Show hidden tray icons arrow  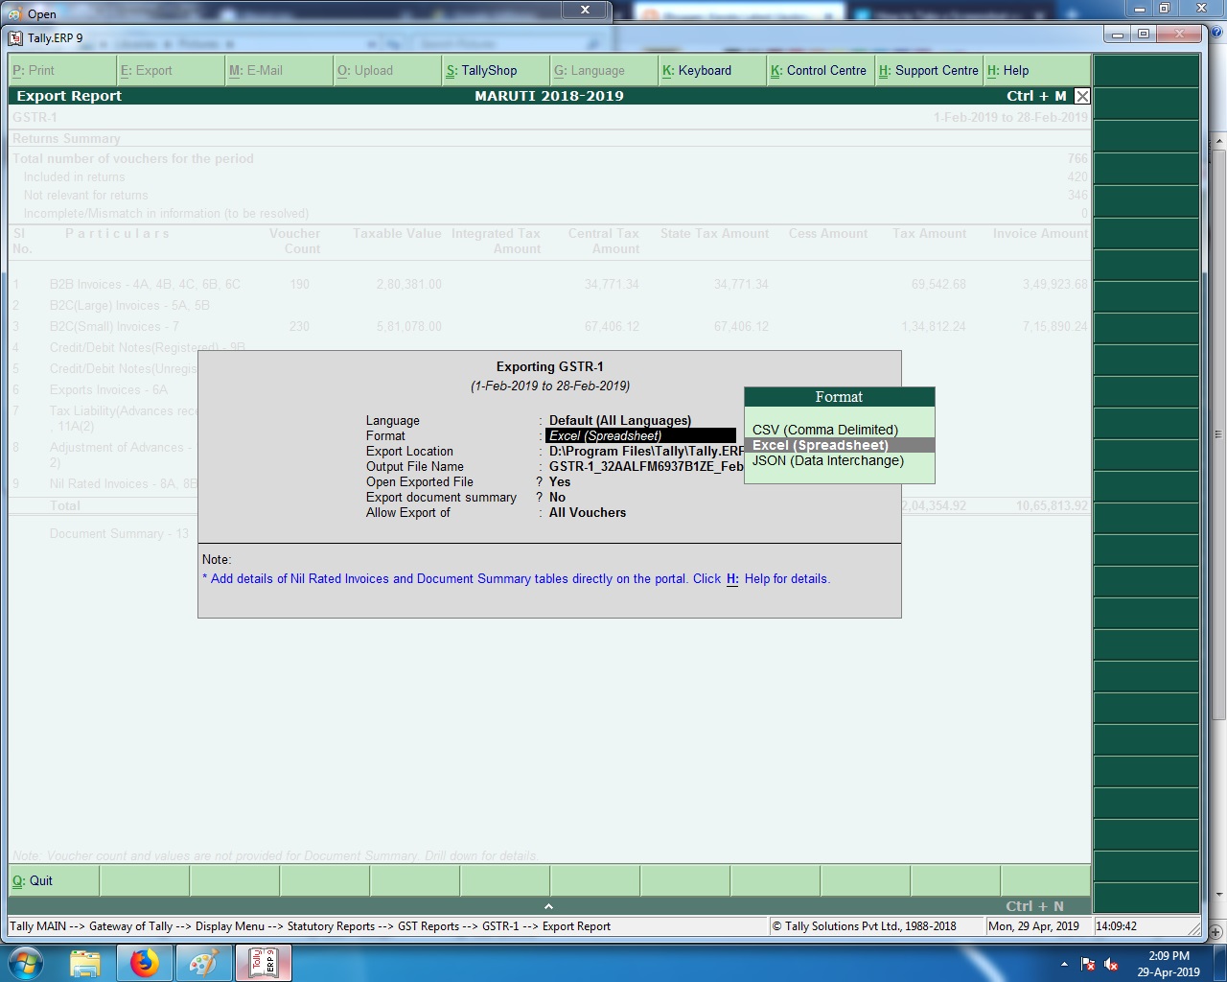1064,964
